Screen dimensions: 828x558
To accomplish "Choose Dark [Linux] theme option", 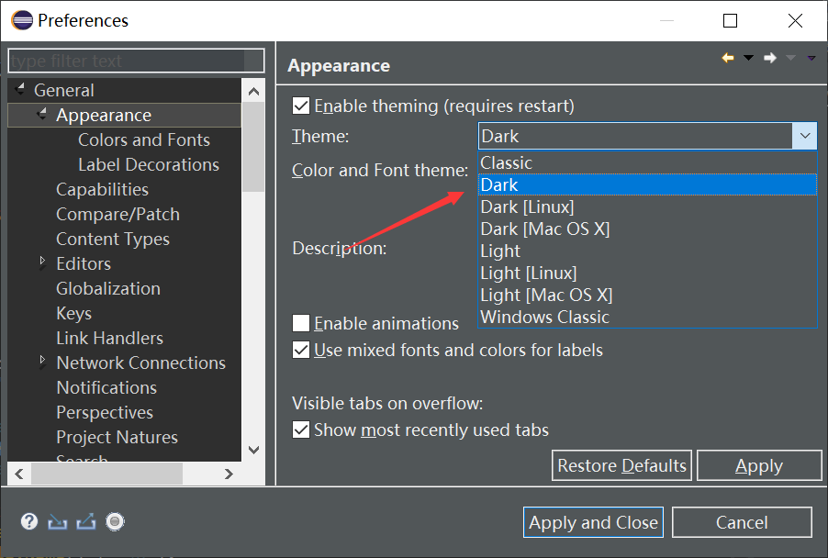I will tap(647, 206).
